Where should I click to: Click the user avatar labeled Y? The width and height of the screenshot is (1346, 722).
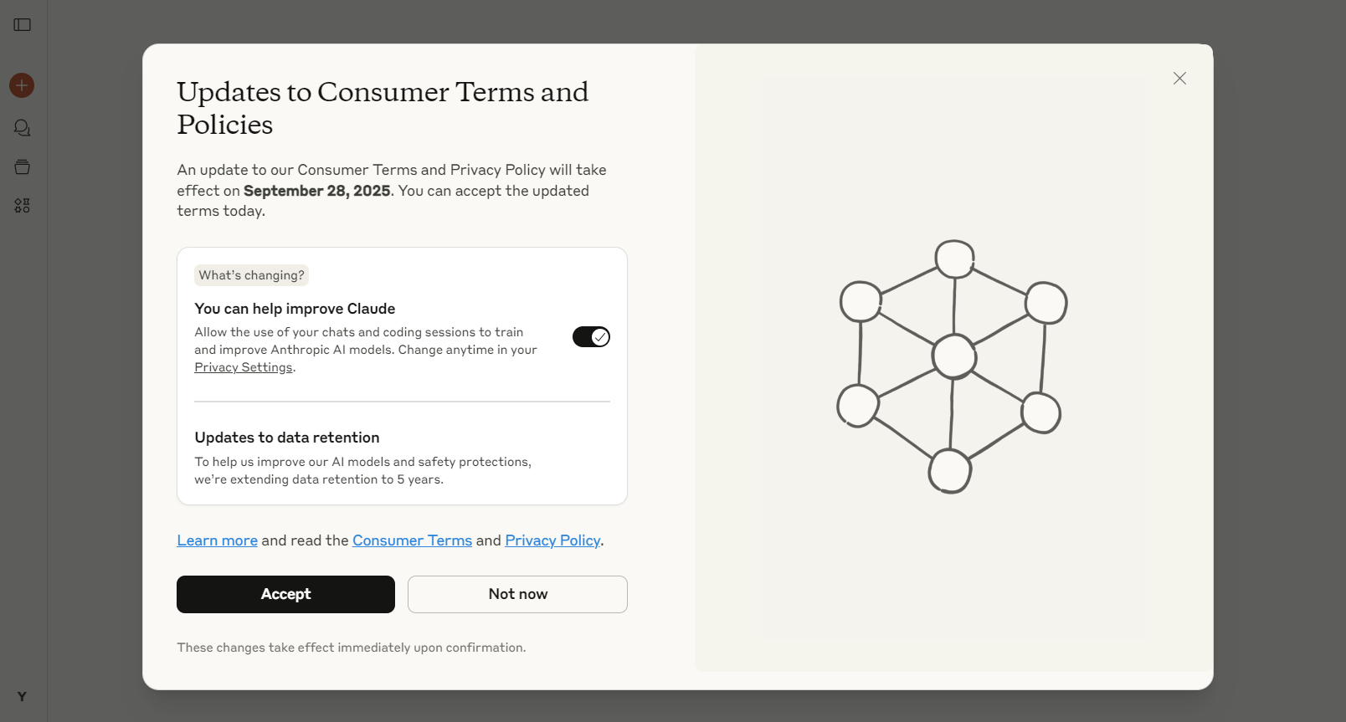(x=22, y=696)
